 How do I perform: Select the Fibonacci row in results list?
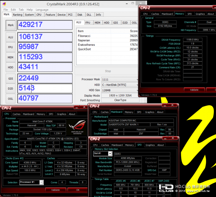[107, 36]
